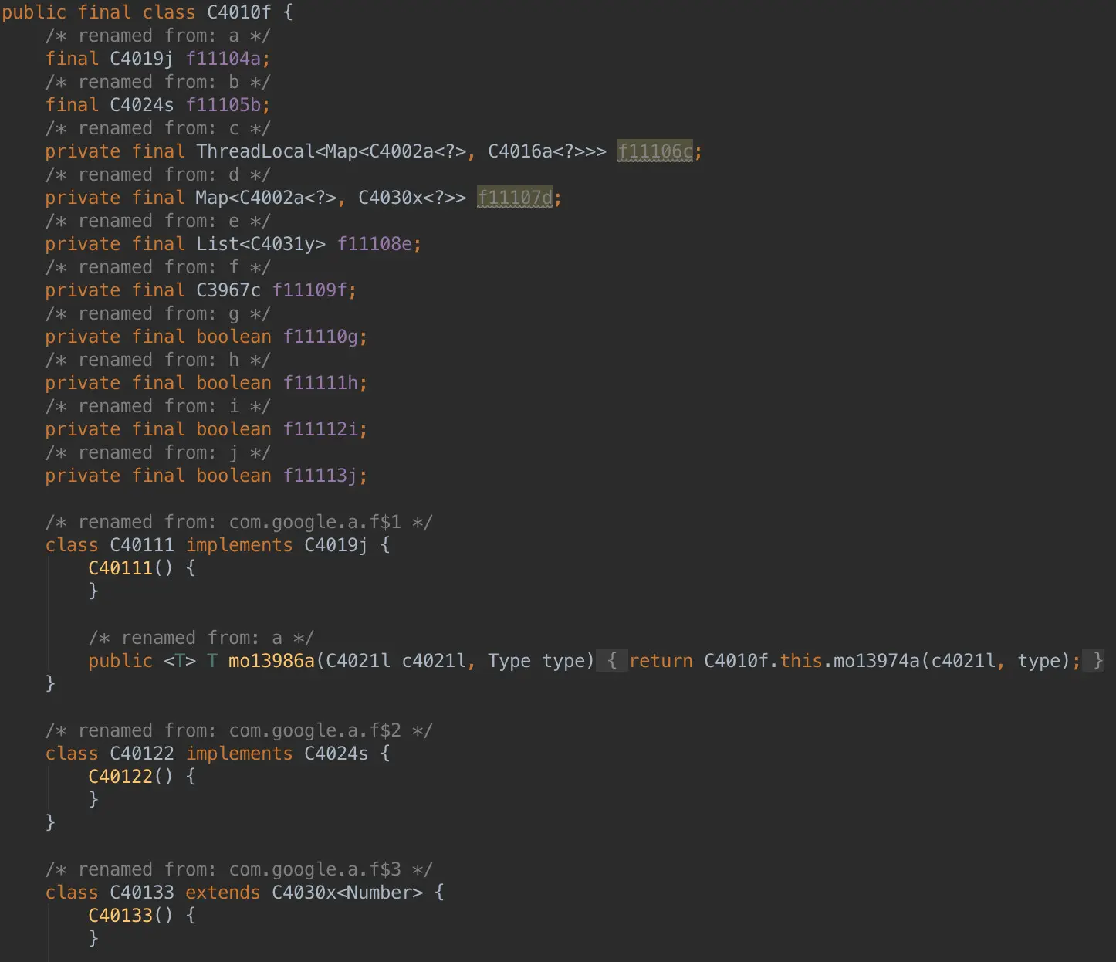
Task: Click C4010f.this expression in return statement
Action: [763, 661]
